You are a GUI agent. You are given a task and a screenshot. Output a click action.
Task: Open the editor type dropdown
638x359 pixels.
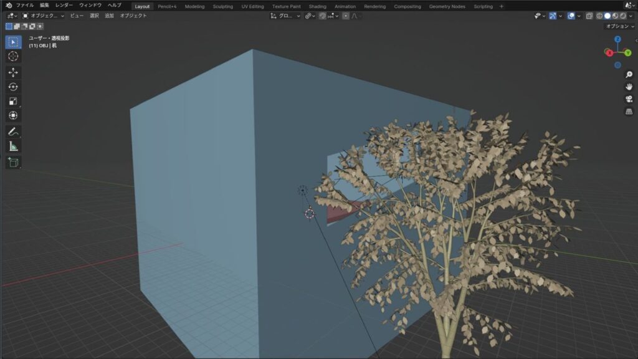click(12, 16)
